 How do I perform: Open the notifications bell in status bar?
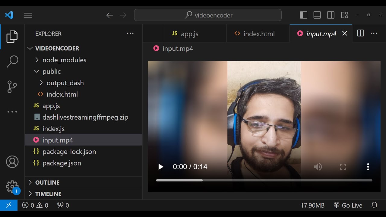[x=374, y=205]
